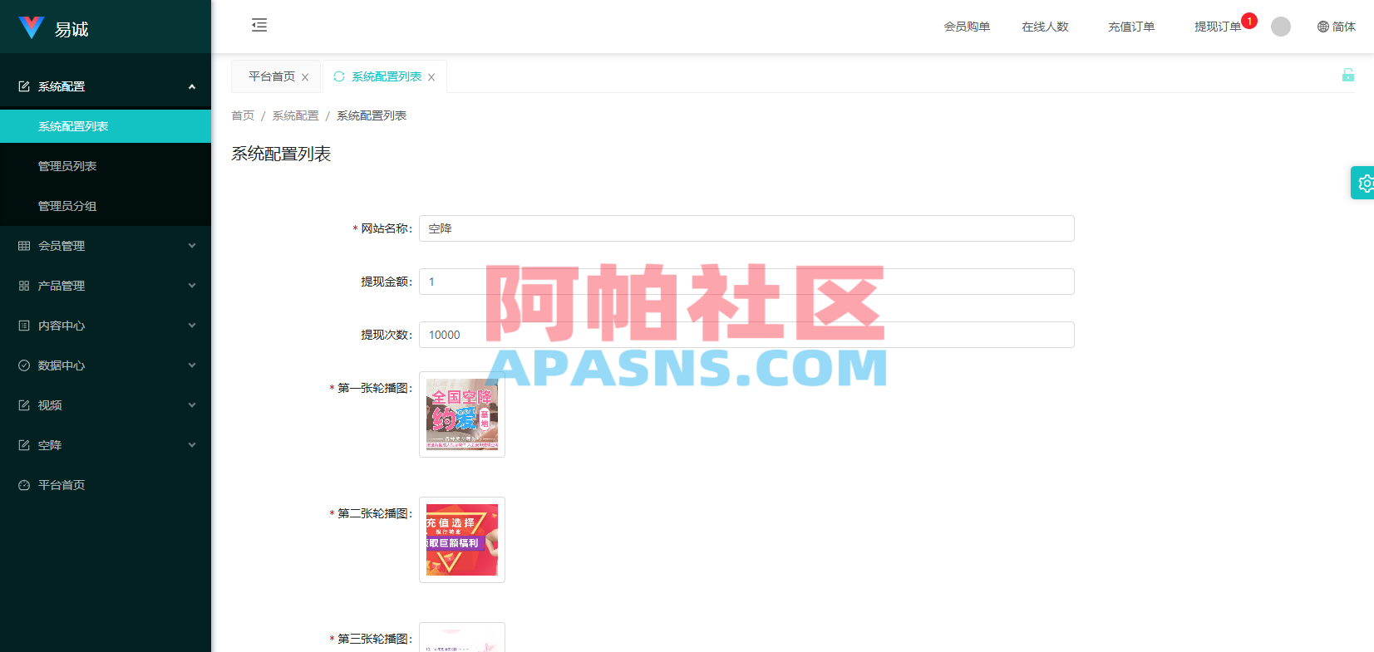Click the 易诚 logo icon
This screenshot has height=652, width=1374.
(32, 27)
